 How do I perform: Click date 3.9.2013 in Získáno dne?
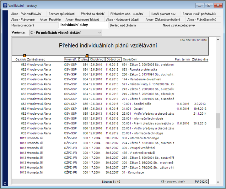pyautogui.click(x=200, y=104)
